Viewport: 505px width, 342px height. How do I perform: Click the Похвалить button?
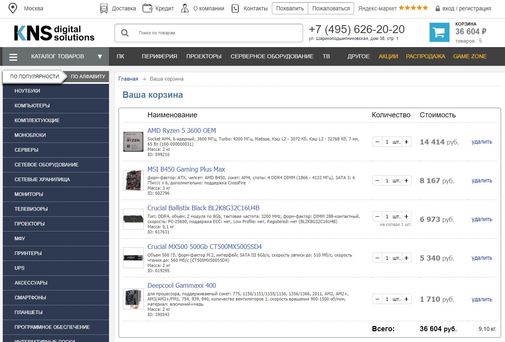pyautogui.click(x=290, y=8)
